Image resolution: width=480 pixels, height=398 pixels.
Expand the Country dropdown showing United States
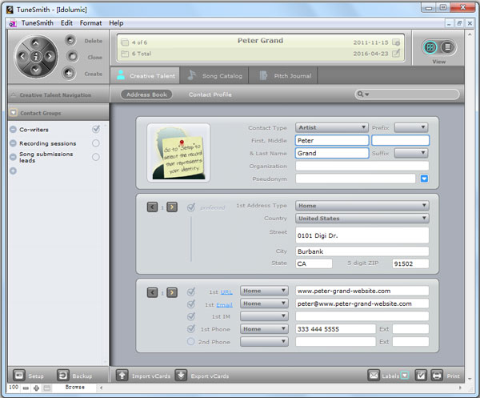[362, 219]
